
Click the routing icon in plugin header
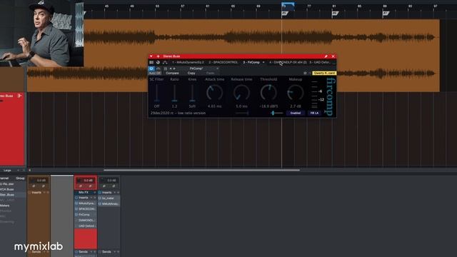(165, 62)
